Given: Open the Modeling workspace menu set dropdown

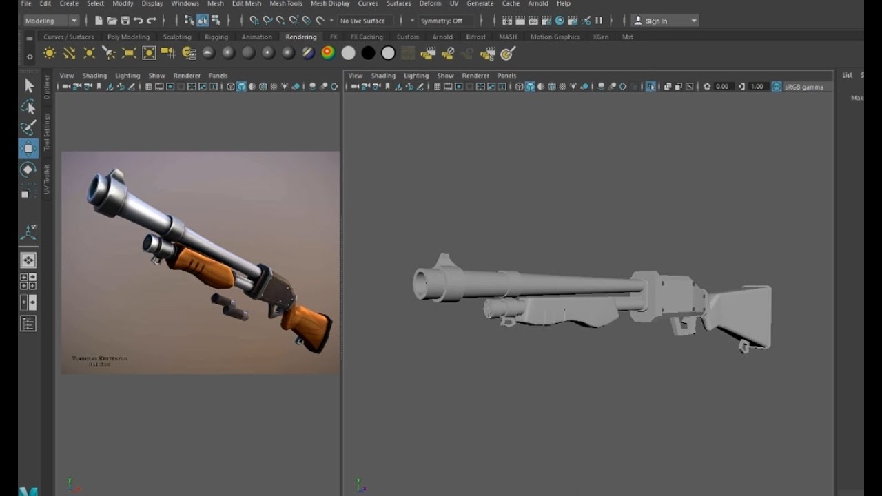Looking at the screenshot, I should 51,21.
